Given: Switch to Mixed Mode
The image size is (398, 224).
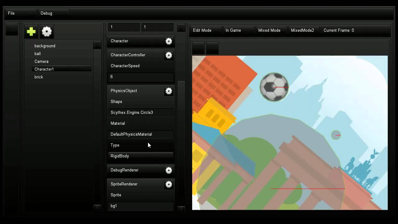Looking at the screenshot, I should tap(271, 30).
